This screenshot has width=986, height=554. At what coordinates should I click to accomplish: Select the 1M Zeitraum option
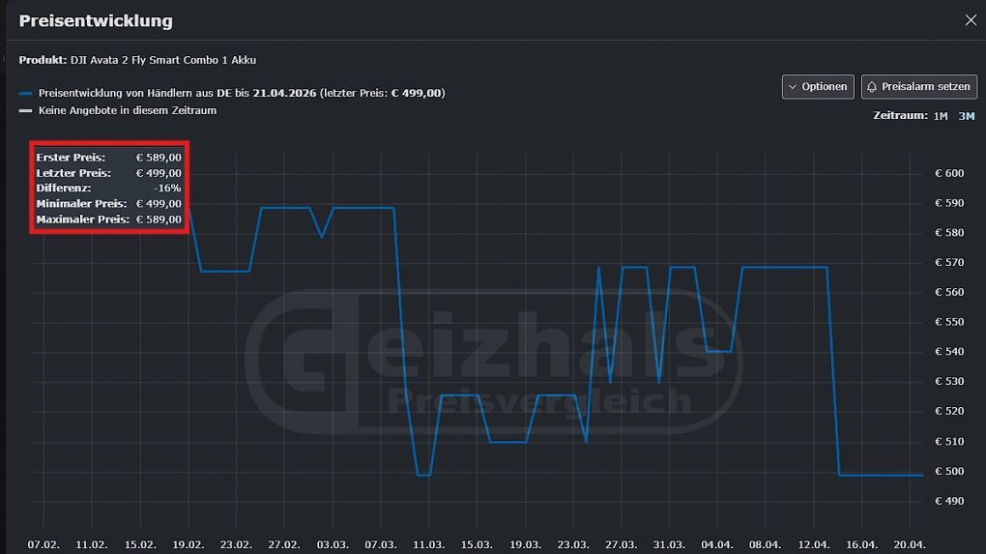coord(941,116)
